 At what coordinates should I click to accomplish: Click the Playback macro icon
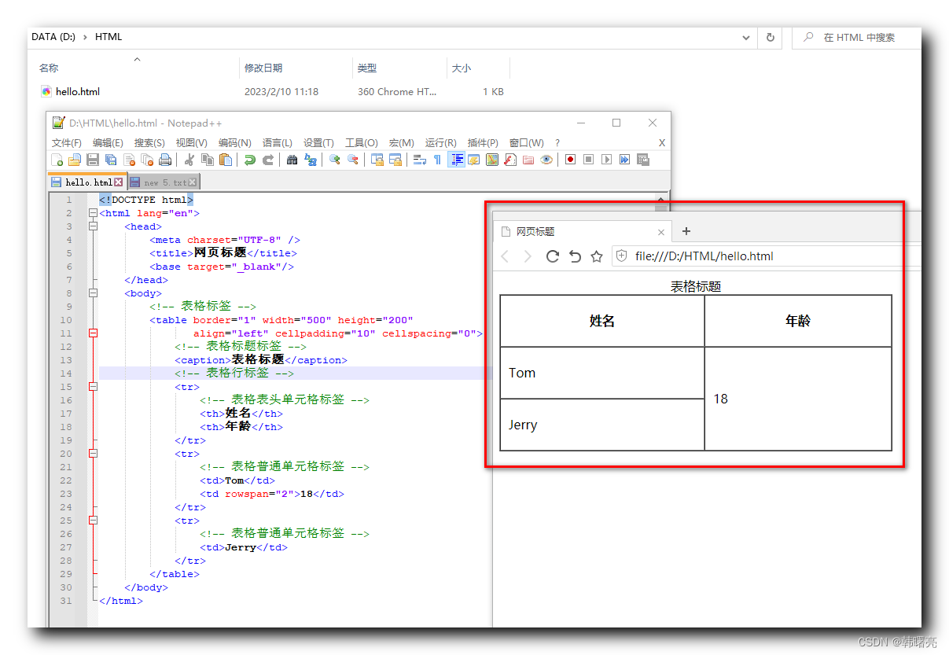[x=606, y=160]
